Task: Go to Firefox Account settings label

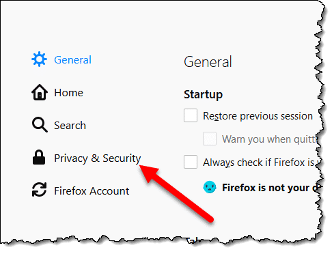Action: click(92, 191)
